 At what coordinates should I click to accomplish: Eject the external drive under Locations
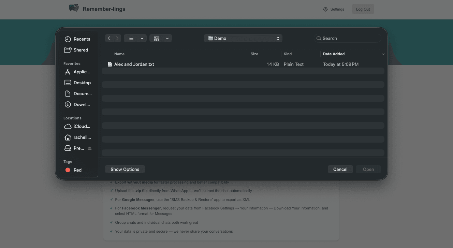pos(89,148)
